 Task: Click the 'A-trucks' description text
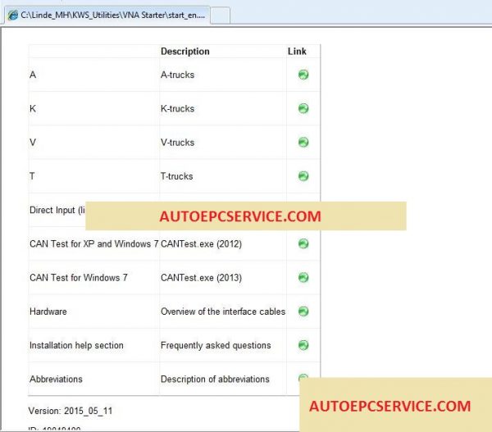click(x=177, y=75)
